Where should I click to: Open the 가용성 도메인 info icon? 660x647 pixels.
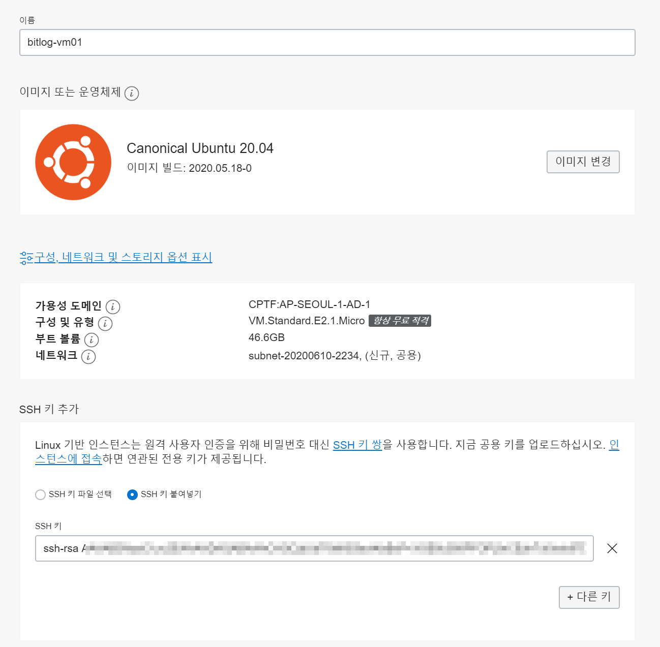point(113,307)
